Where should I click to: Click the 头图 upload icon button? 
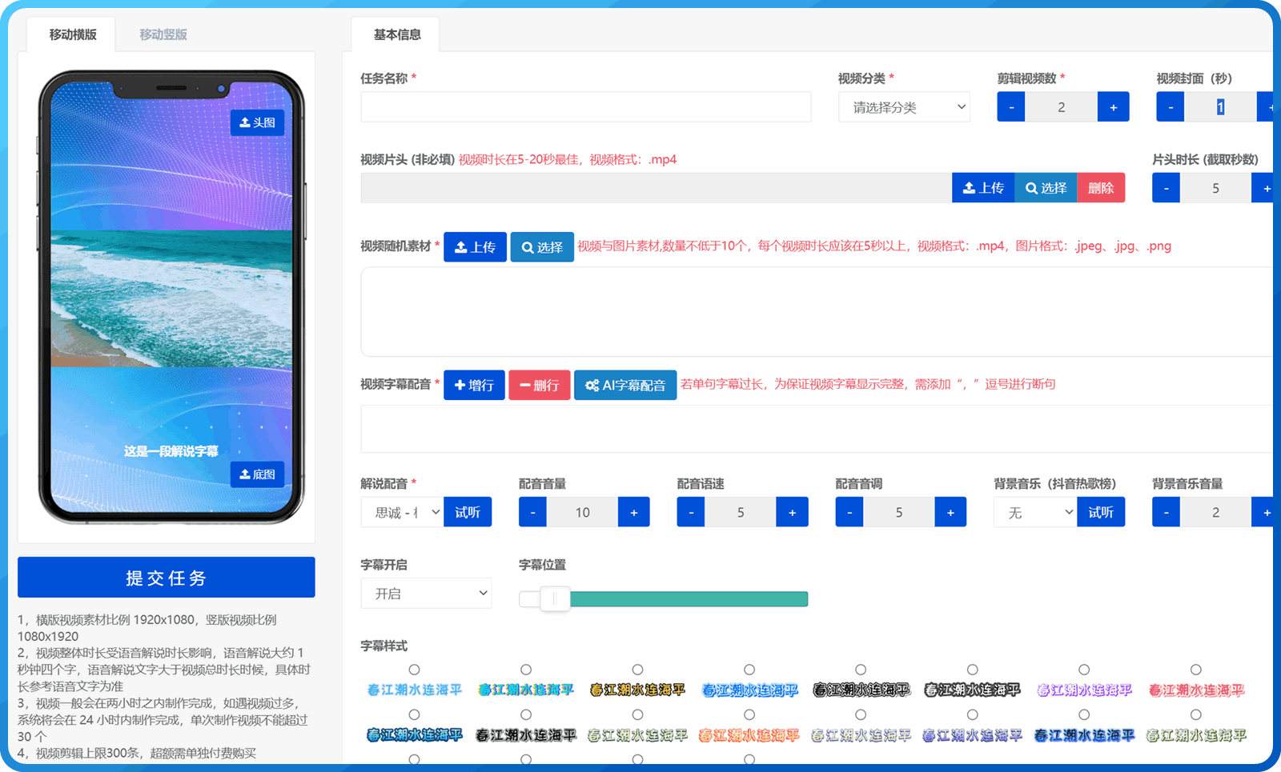coord(257,122)
